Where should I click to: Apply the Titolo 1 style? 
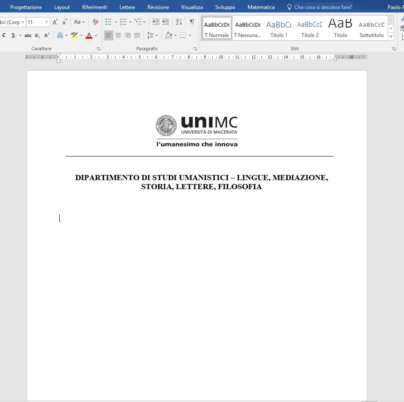279,28
